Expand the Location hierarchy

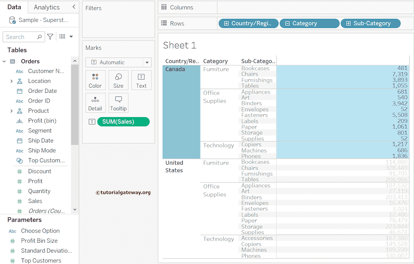(x=11, y=81)
